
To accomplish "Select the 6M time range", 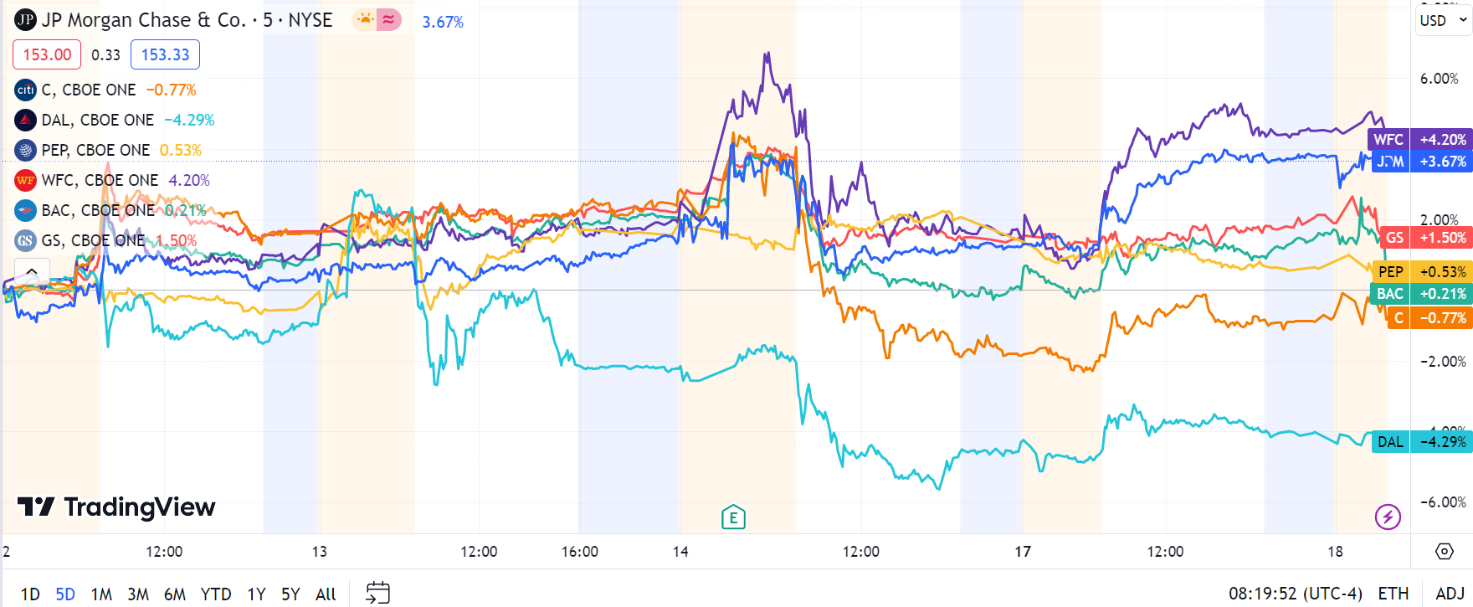I will pos(175,594).
